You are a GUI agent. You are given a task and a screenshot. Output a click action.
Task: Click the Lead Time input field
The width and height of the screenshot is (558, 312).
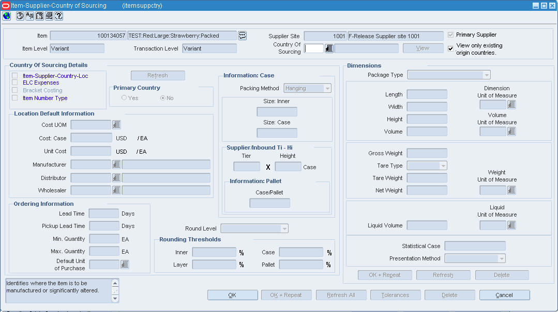coord(104,214)
